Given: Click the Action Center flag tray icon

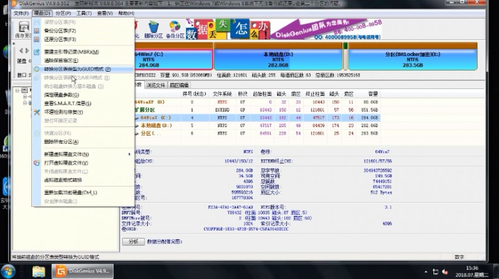Looking at the screenshot, I should coord(435,272).
